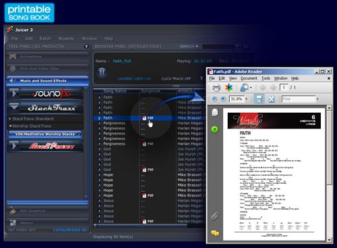Expand the StackTraxx Standard tree item
Screen dimensions: 337x248
point(9,118)
